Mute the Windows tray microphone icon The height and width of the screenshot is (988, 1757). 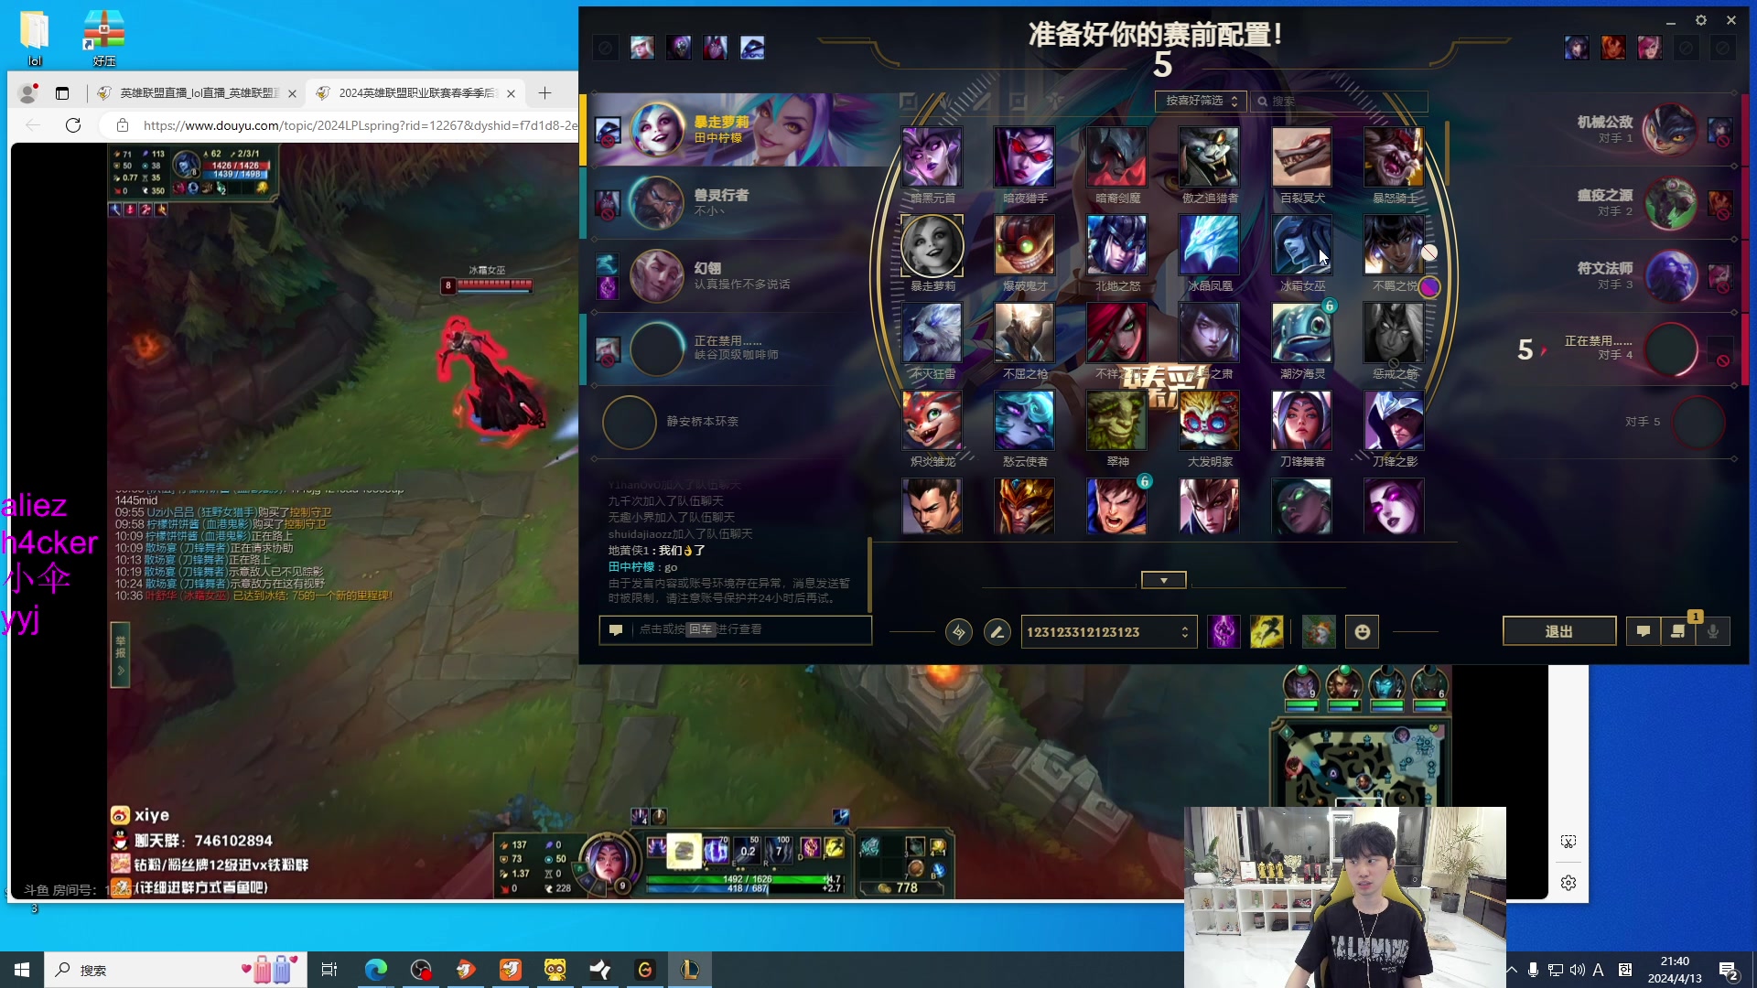[x=1533, y=970]
